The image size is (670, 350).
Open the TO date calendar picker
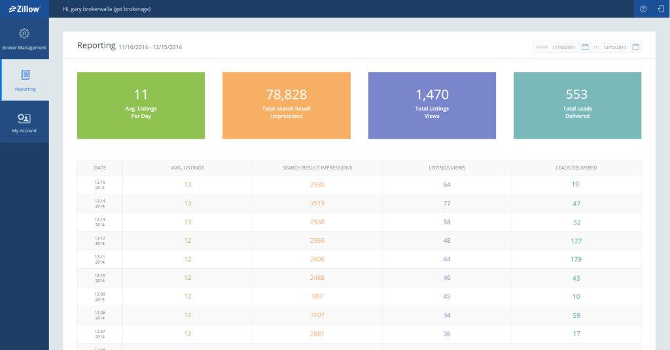635,47
